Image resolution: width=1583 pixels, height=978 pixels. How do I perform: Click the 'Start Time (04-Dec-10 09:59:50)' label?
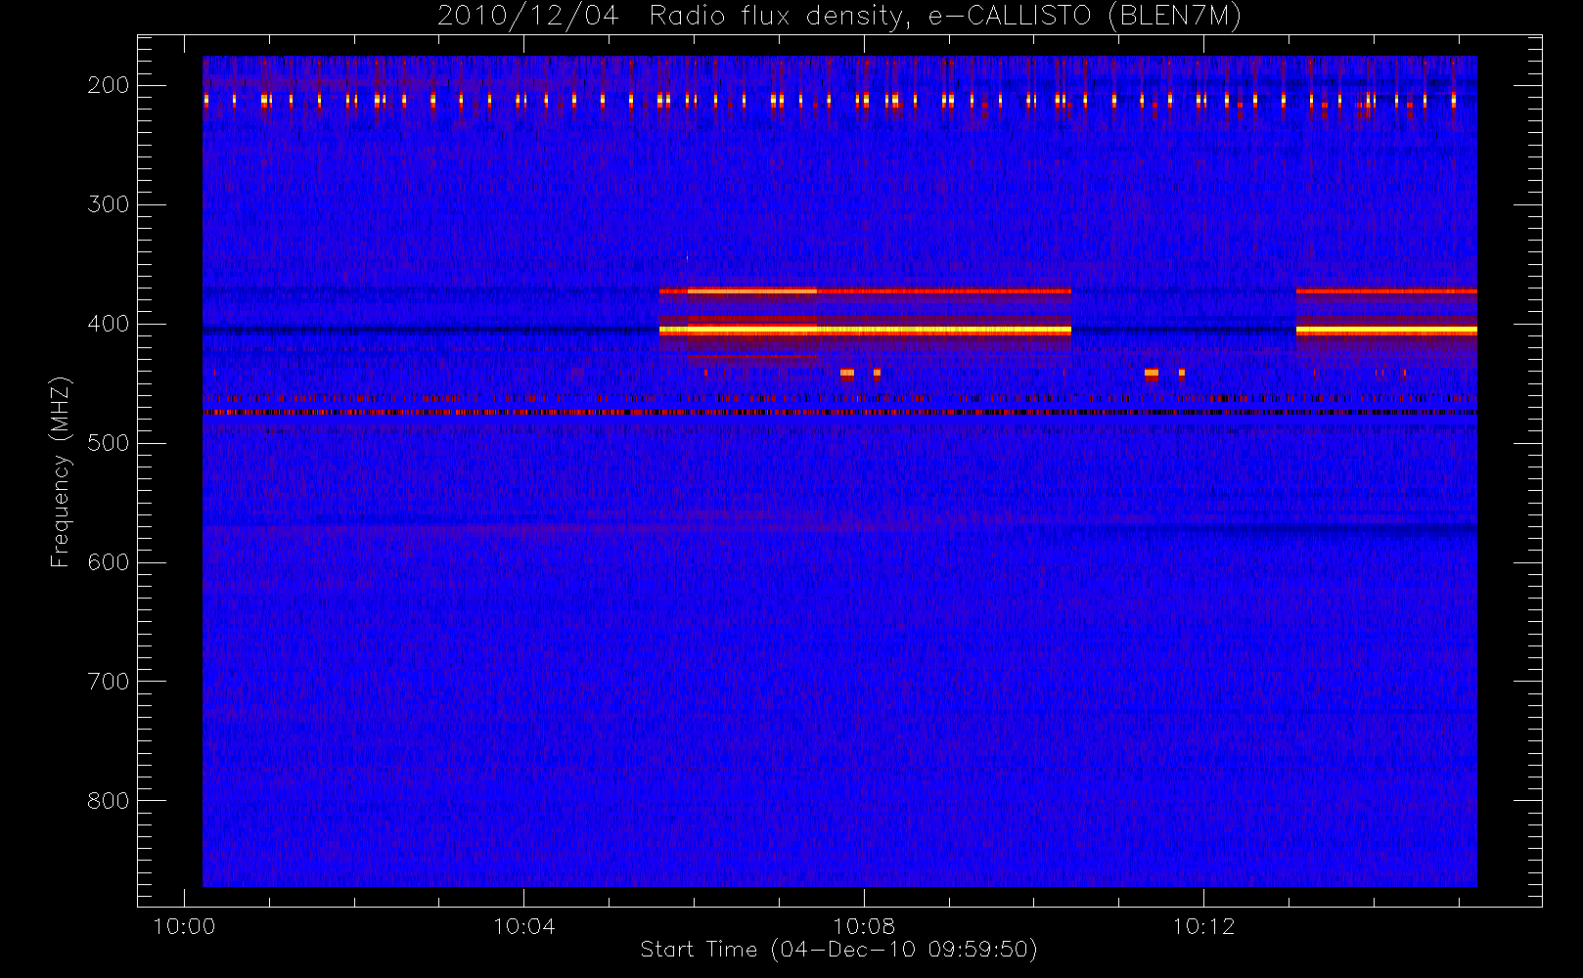[838, 950]
